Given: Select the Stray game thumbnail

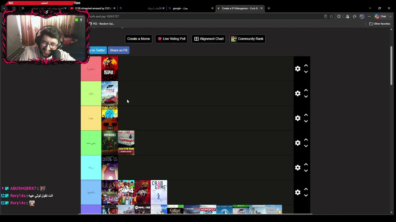Looking at the screenshot, I should coord(143,192).
